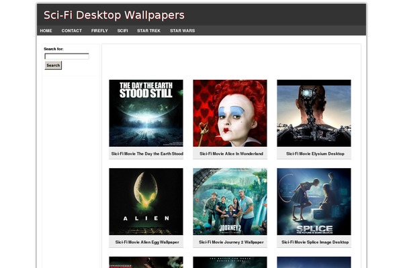Follow the 'Sici-Fi Movie Splice Image Desktop' link
Viewport: 403px width, 268px height.
[315, 242]
